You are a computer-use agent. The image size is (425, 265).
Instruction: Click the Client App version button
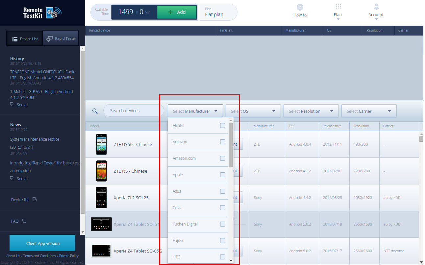point(43,243)
